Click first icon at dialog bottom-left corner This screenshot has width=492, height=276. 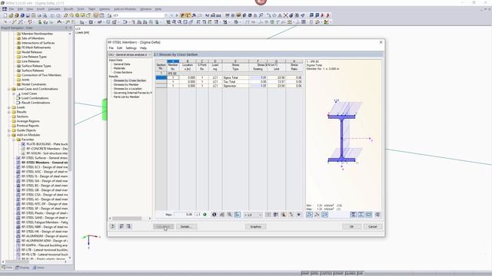113,226
